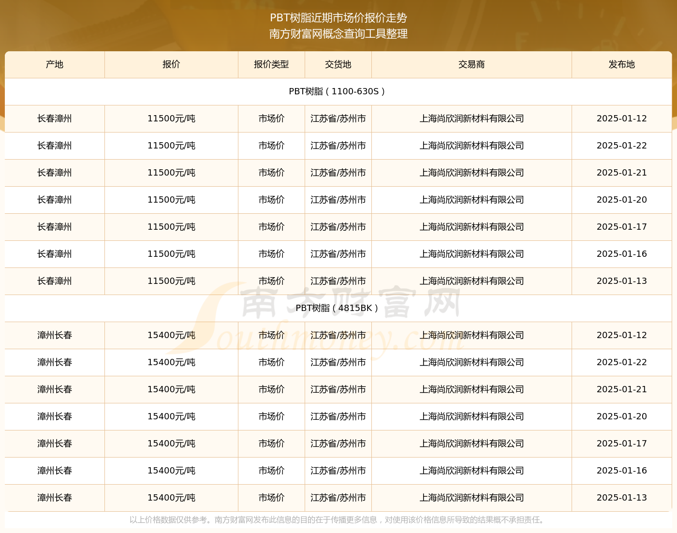Click 15400元/吨 price in the 2025-01-13 row
This screenshot has width=677, height=533.
pos(171,498)
